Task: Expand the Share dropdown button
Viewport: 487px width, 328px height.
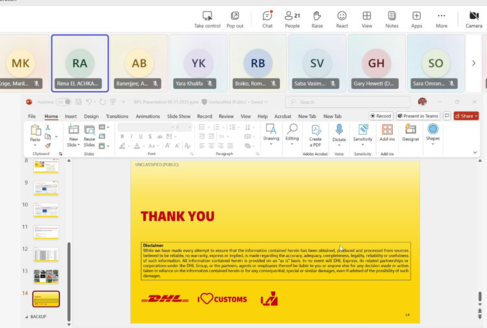Action: (466, 116)
